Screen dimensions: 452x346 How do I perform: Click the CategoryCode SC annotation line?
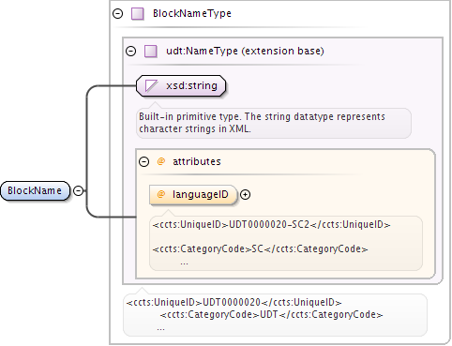pyautogui.click(x=260, y=249)
